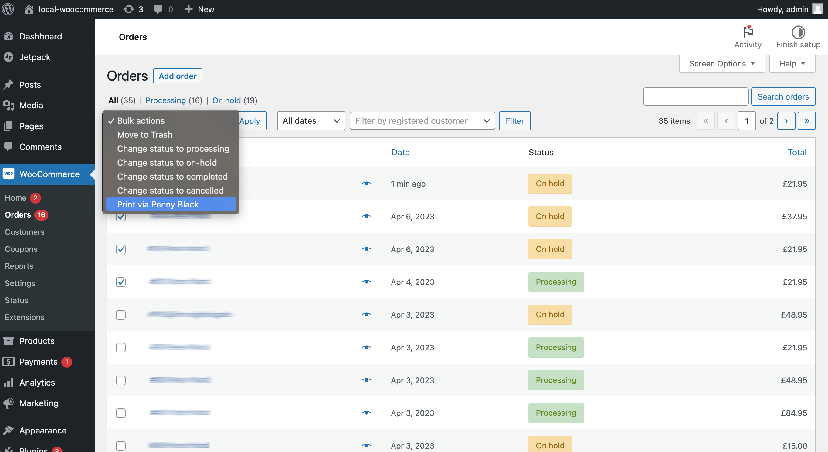Open Payments from sidebar
Viewport: 828px width, 452px height.
click(47, 362)
